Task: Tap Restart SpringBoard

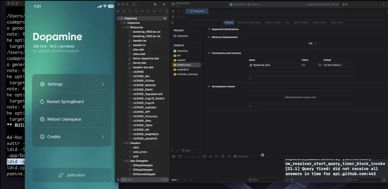Action: [x=72, y=102]
